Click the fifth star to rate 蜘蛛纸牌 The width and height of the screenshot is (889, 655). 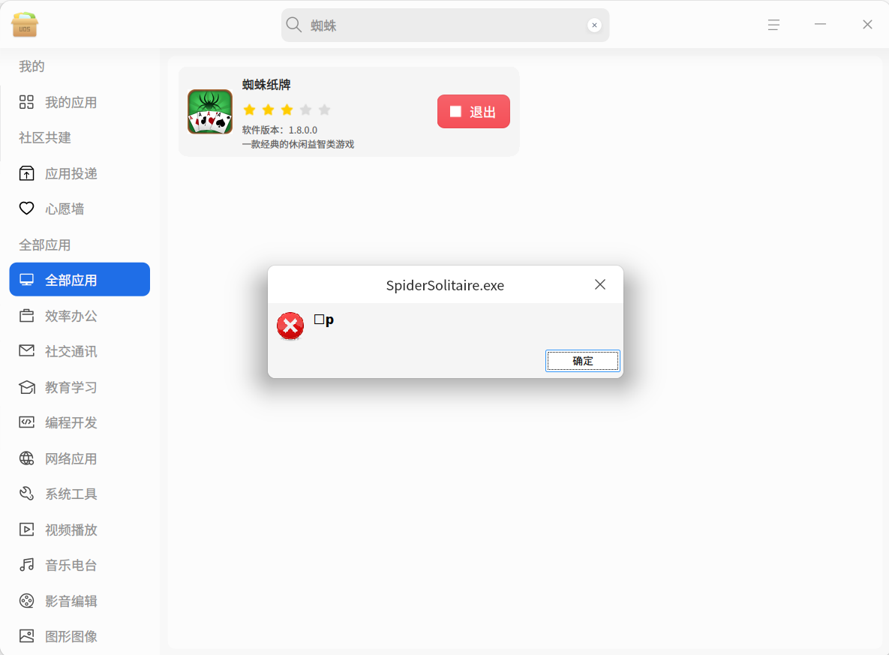324,109
